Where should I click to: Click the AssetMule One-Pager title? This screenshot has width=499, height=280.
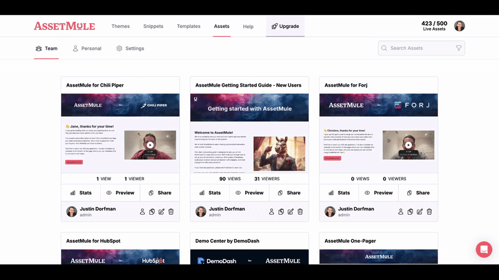pos(350,241)
